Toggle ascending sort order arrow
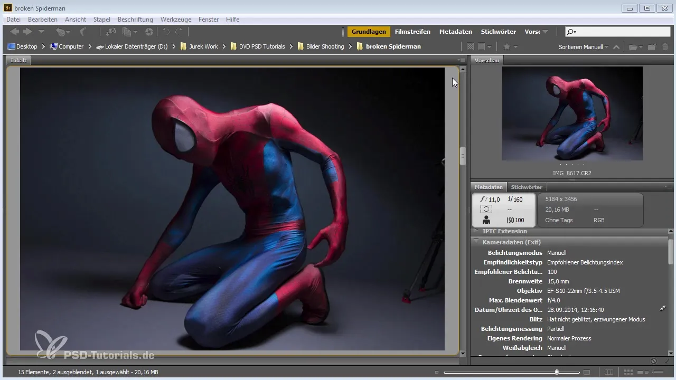This screenshot has height=380, width=676. pos(616,47)
